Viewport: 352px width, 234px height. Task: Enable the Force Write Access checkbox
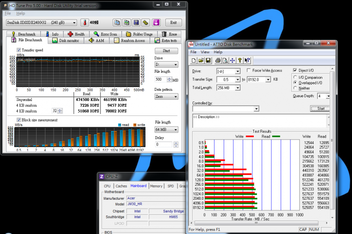coord(249,70)
